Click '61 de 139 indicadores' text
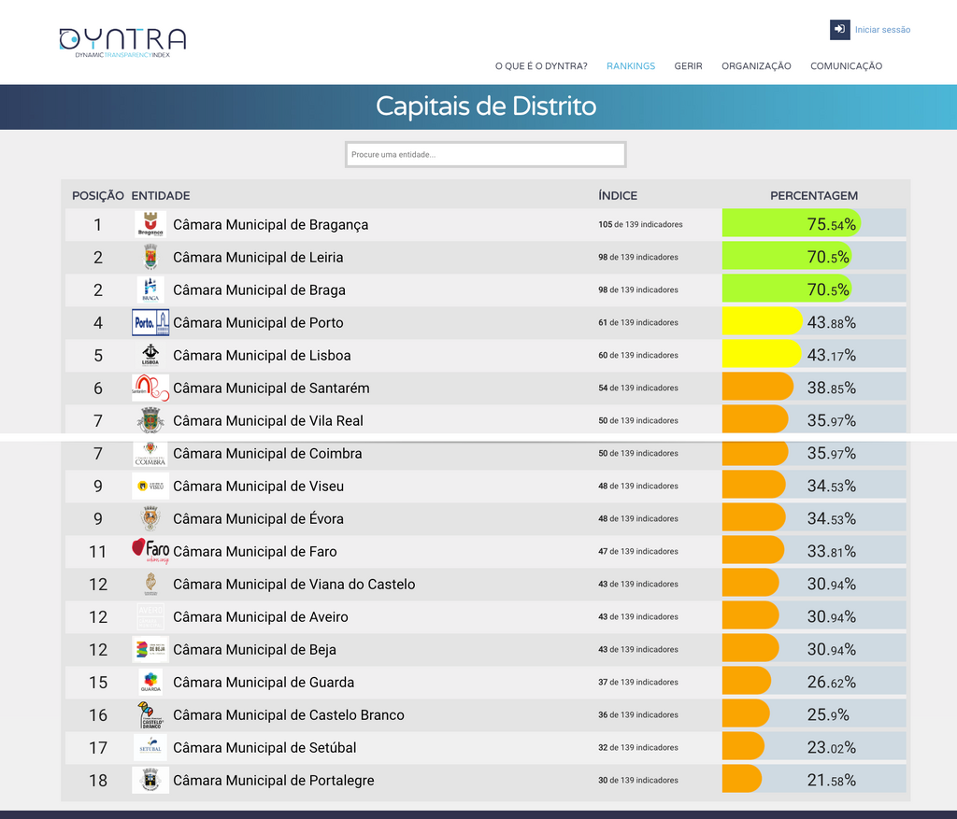Image resolution: width=957 pixels, height=819 pixels. coord(637,322)
